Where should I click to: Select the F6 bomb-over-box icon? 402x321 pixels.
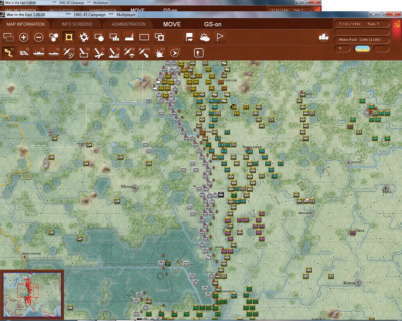point(84,52)
